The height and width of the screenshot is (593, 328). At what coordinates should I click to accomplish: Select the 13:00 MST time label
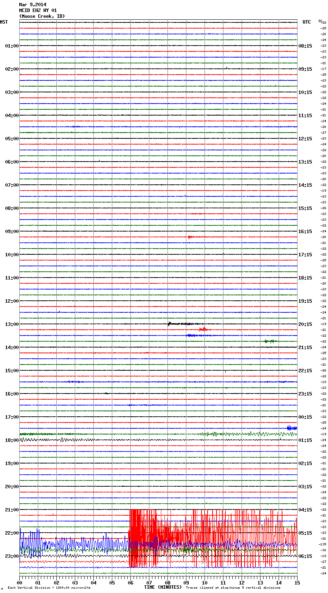(12, 324)
